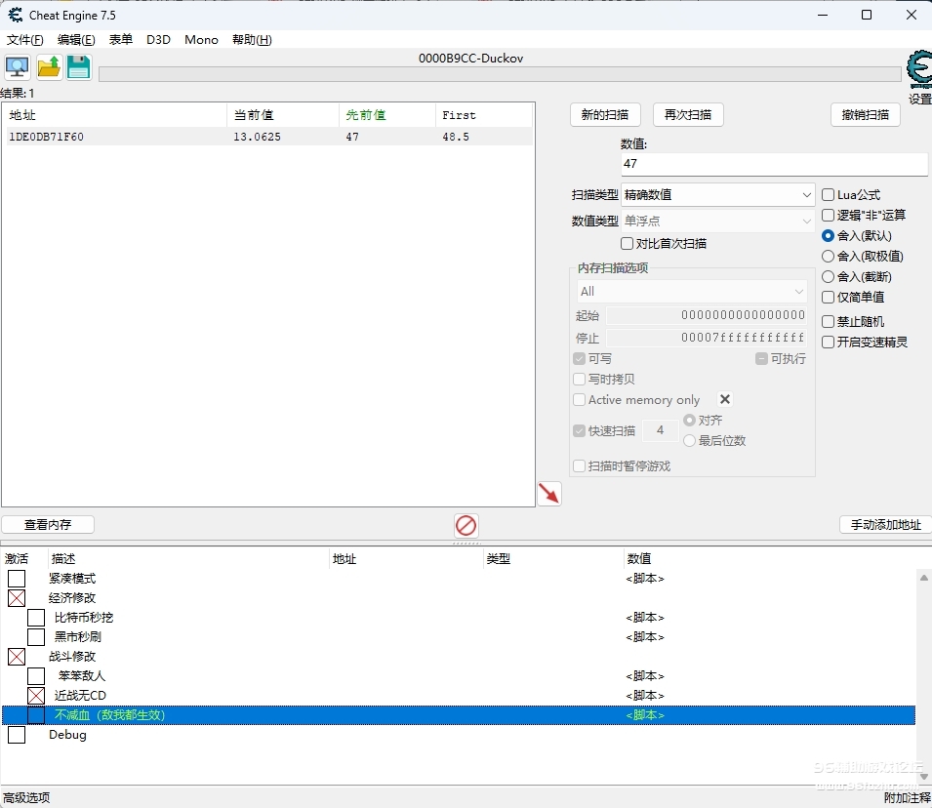
Task: Deactivate the 近战无CD script checkbox
Action: tap(36, 696)
